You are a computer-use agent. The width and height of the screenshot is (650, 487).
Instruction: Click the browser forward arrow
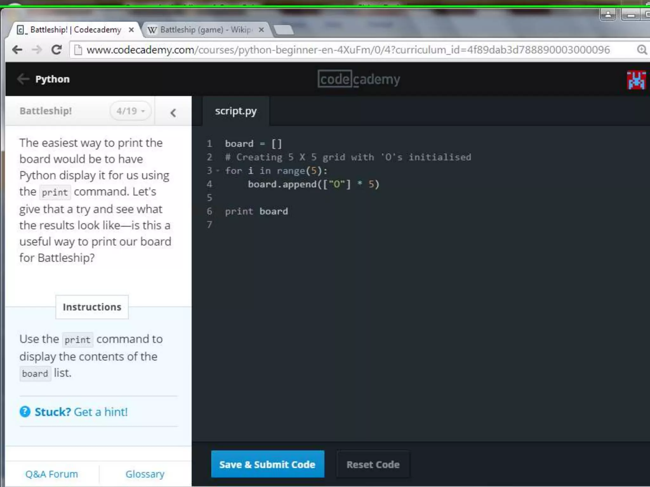(37, 49)
